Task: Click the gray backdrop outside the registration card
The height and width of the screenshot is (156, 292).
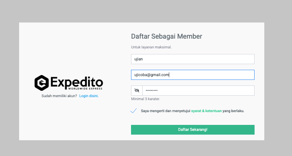Action: tap(277, 75)
